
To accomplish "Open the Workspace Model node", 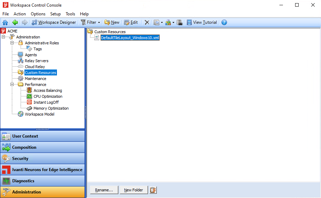I will point(39,114).
